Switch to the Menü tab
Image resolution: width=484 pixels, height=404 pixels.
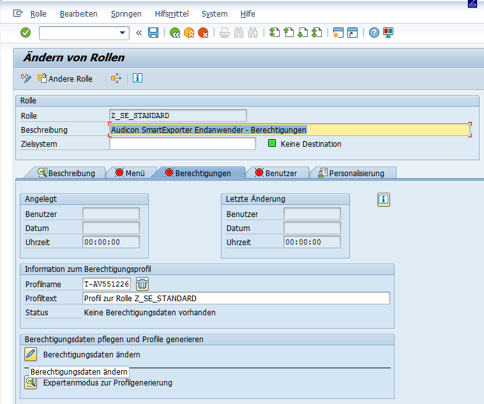[x=130, y=173]
